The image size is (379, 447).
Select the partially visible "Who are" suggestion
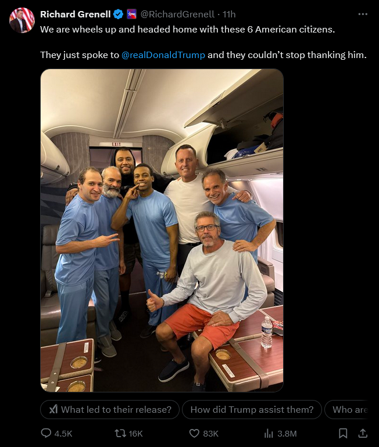pos(346,410)
